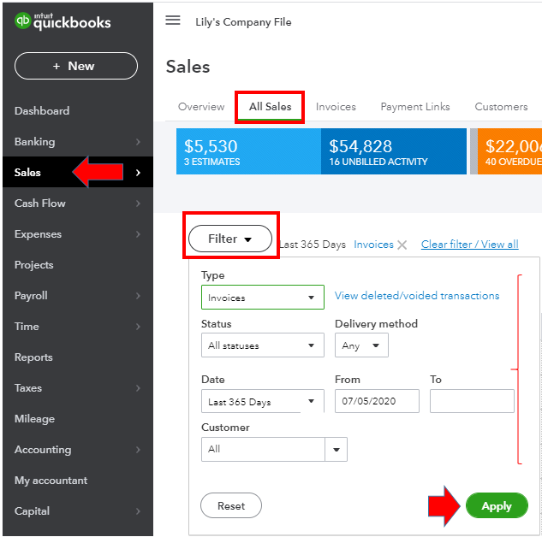The width and height of the screenshot is (542, 537).
Task: Select the orange Overdue money bar
Action: (x=509, y=151)
